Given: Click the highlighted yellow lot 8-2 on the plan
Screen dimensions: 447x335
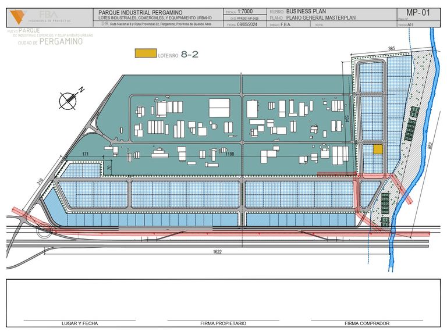Looking at the screenshot, I should (378, 149).
